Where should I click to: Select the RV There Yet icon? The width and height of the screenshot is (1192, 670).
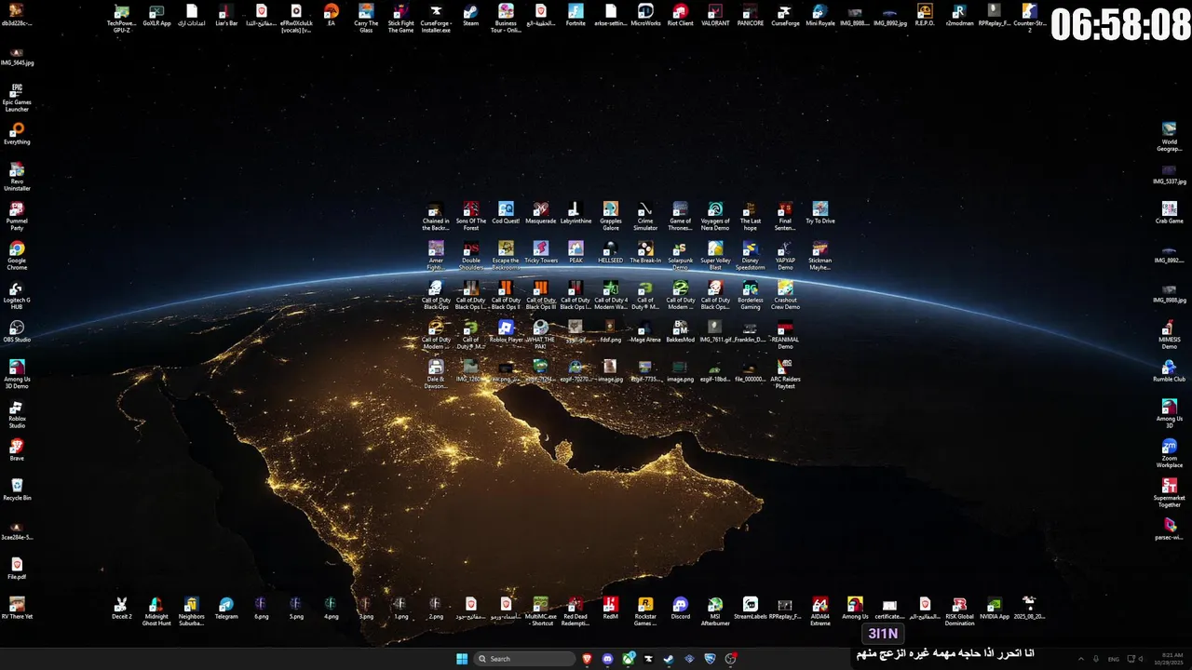[17, 608]
